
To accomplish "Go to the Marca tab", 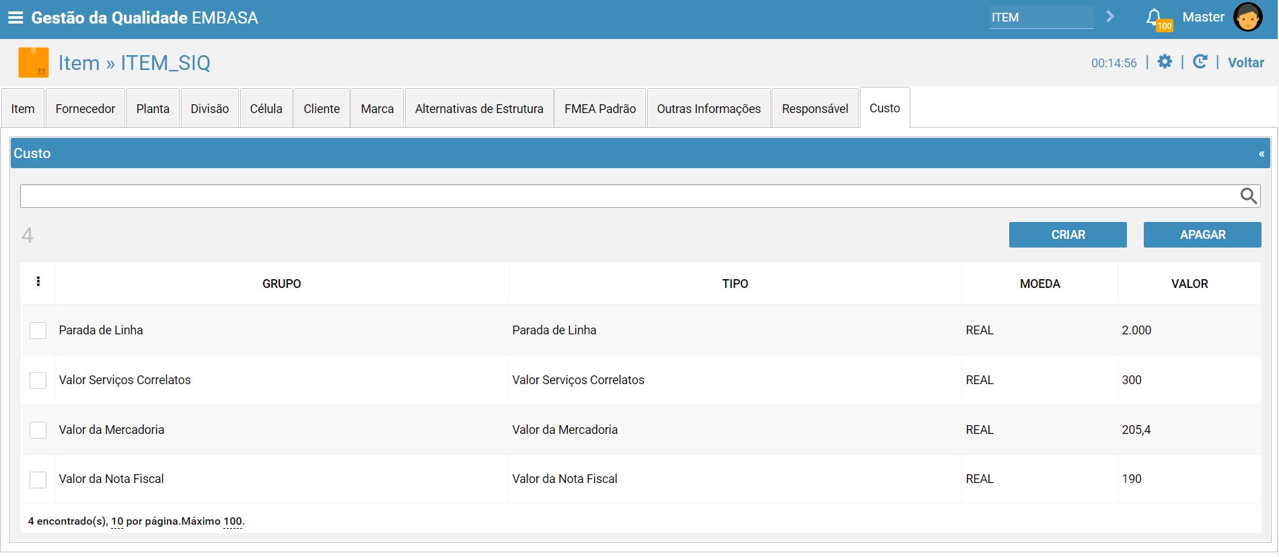I will pos(377,108).
